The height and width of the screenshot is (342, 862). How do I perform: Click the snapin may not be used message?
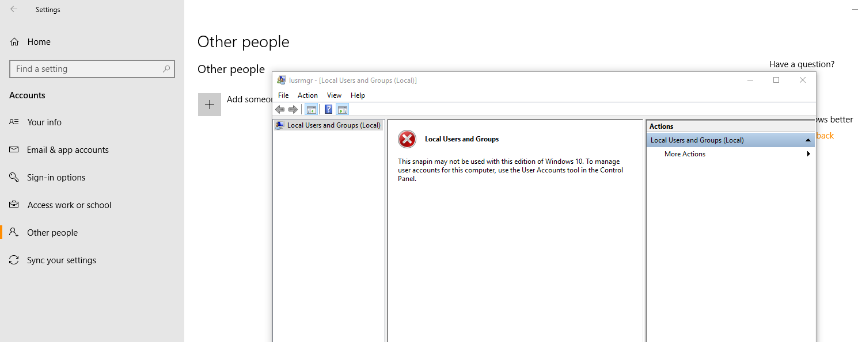[x=511, y=170]
